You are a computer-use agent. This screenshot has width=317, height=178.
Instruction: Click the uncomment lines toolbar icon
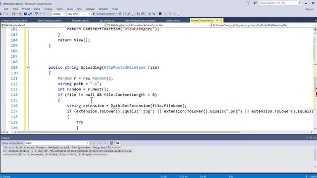(x=154, y=14)
